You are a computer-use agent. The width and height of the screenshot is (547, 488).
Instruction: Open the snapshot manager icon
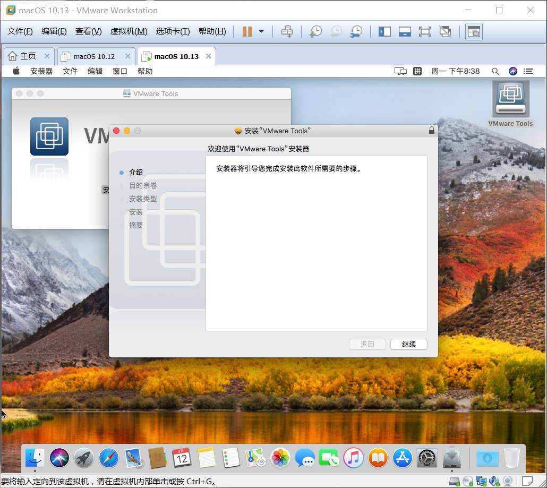[x=356, y=31]
